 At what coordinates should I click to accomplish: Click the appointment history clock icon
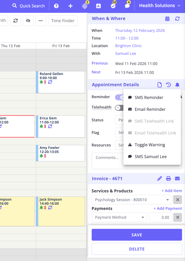[x=168, y=85]
